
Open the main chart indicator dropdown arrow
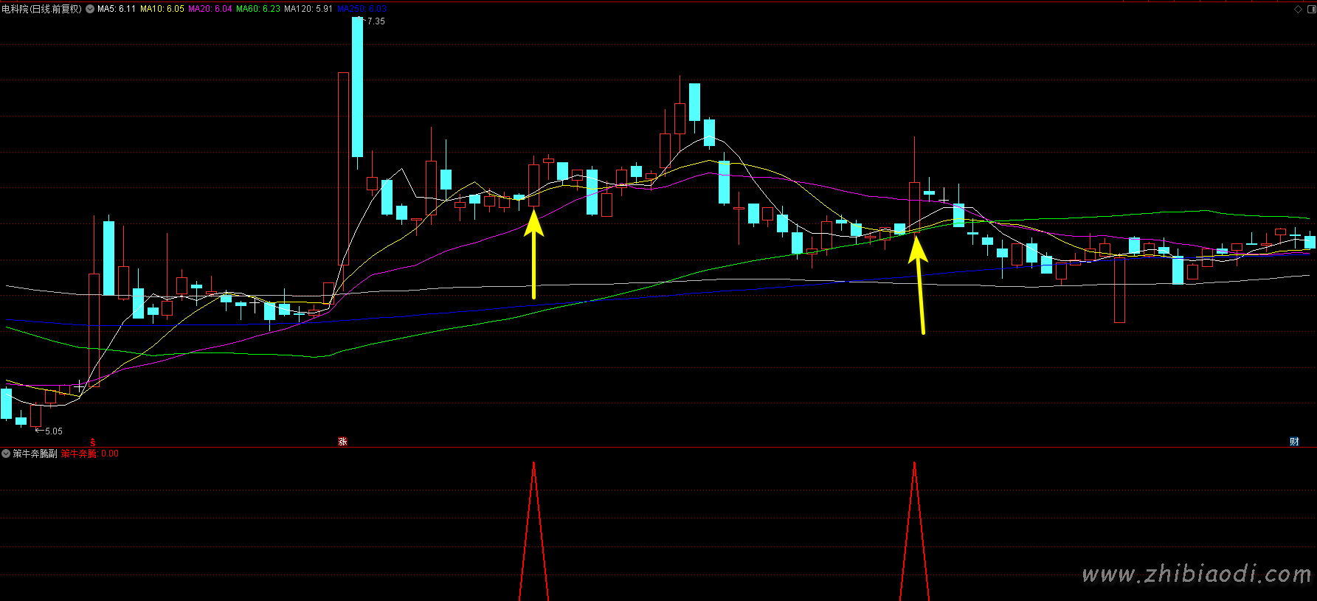[90, 9]
